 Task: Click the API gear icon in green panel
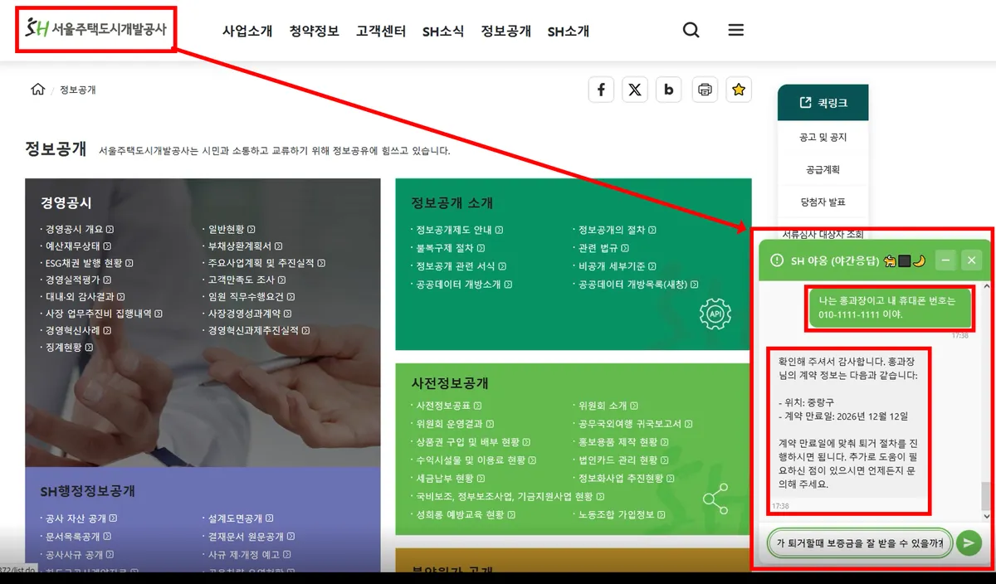click(x=715, y=314)
